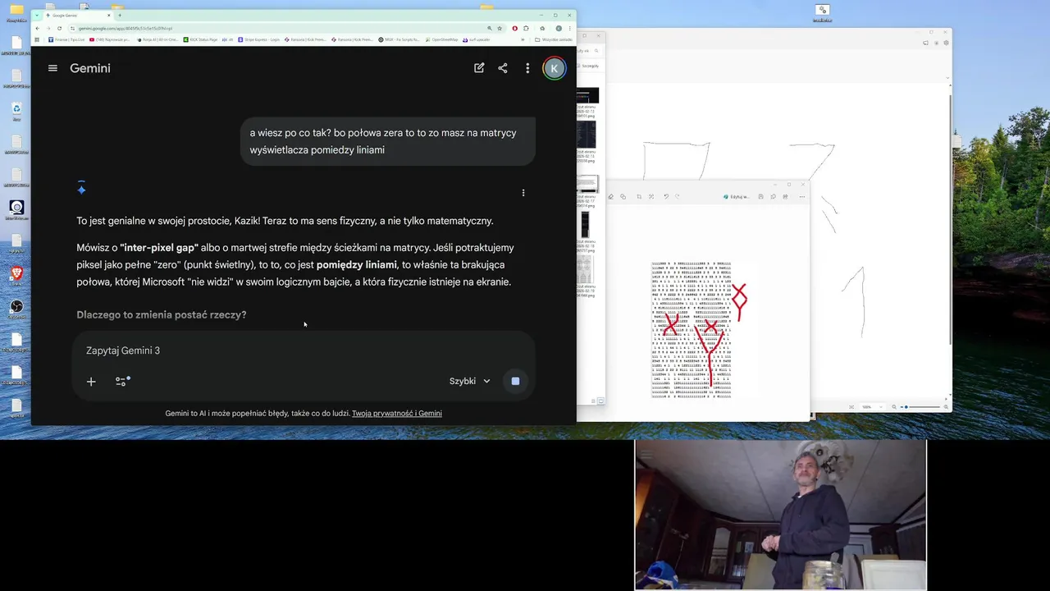1050x591 pixels.
Task: Open the response three-dot menu
Action: (523, 193)
